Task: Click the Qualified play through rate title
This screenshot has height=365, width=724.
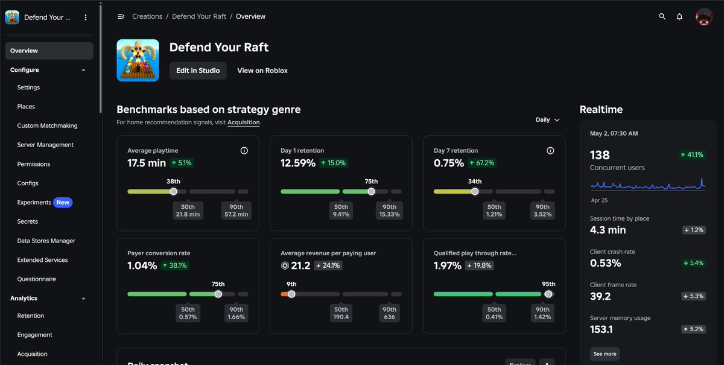Action: pyautogui.click(x=475, y=253)
